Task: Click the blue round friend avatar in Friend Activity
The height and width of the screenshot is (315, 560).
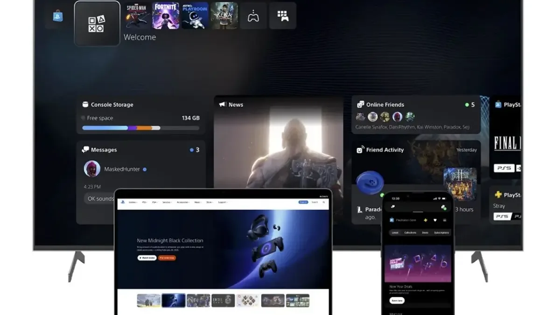Action: [370, 182]
